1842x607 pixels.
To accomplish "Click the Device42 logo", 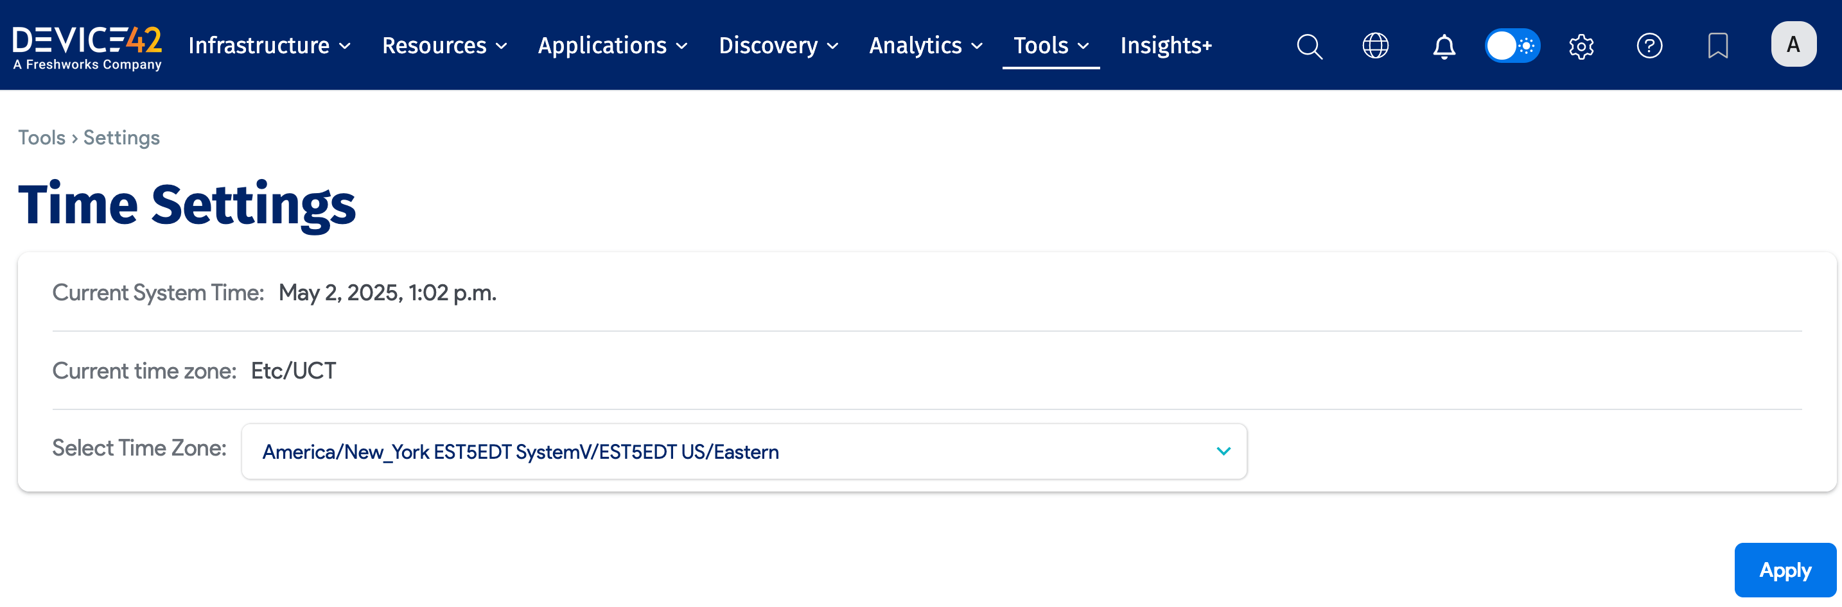I will [x=87, y=47].
